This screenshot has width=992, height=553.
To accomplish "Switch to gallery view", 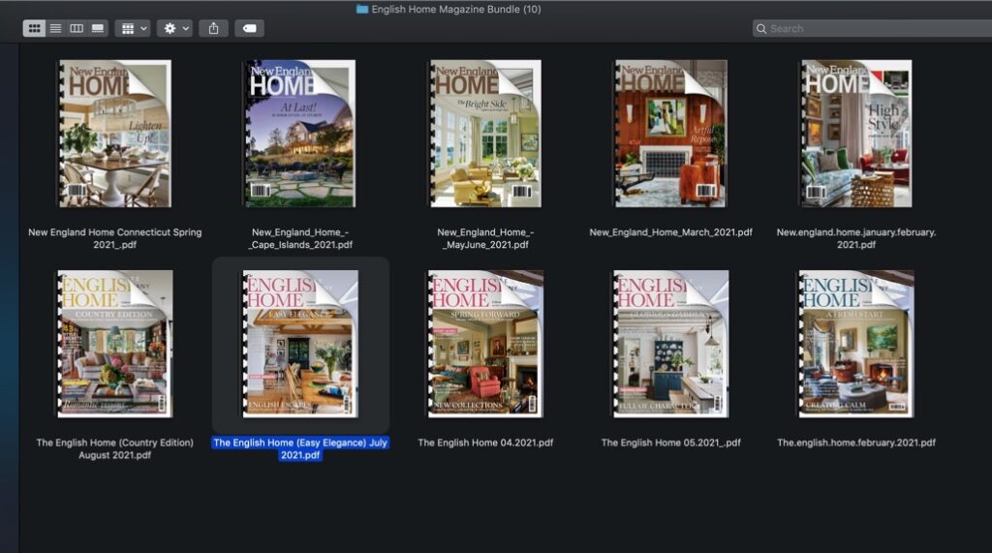I will coord(98,28).
